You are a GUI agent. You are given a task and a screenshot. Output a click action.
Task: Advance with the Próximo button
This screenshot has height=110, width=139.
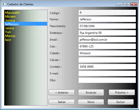click(122, 93)
